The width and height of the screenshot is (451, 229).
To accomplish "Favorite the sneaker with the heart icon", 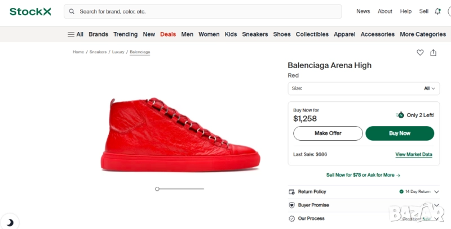I will click(420, 52).
